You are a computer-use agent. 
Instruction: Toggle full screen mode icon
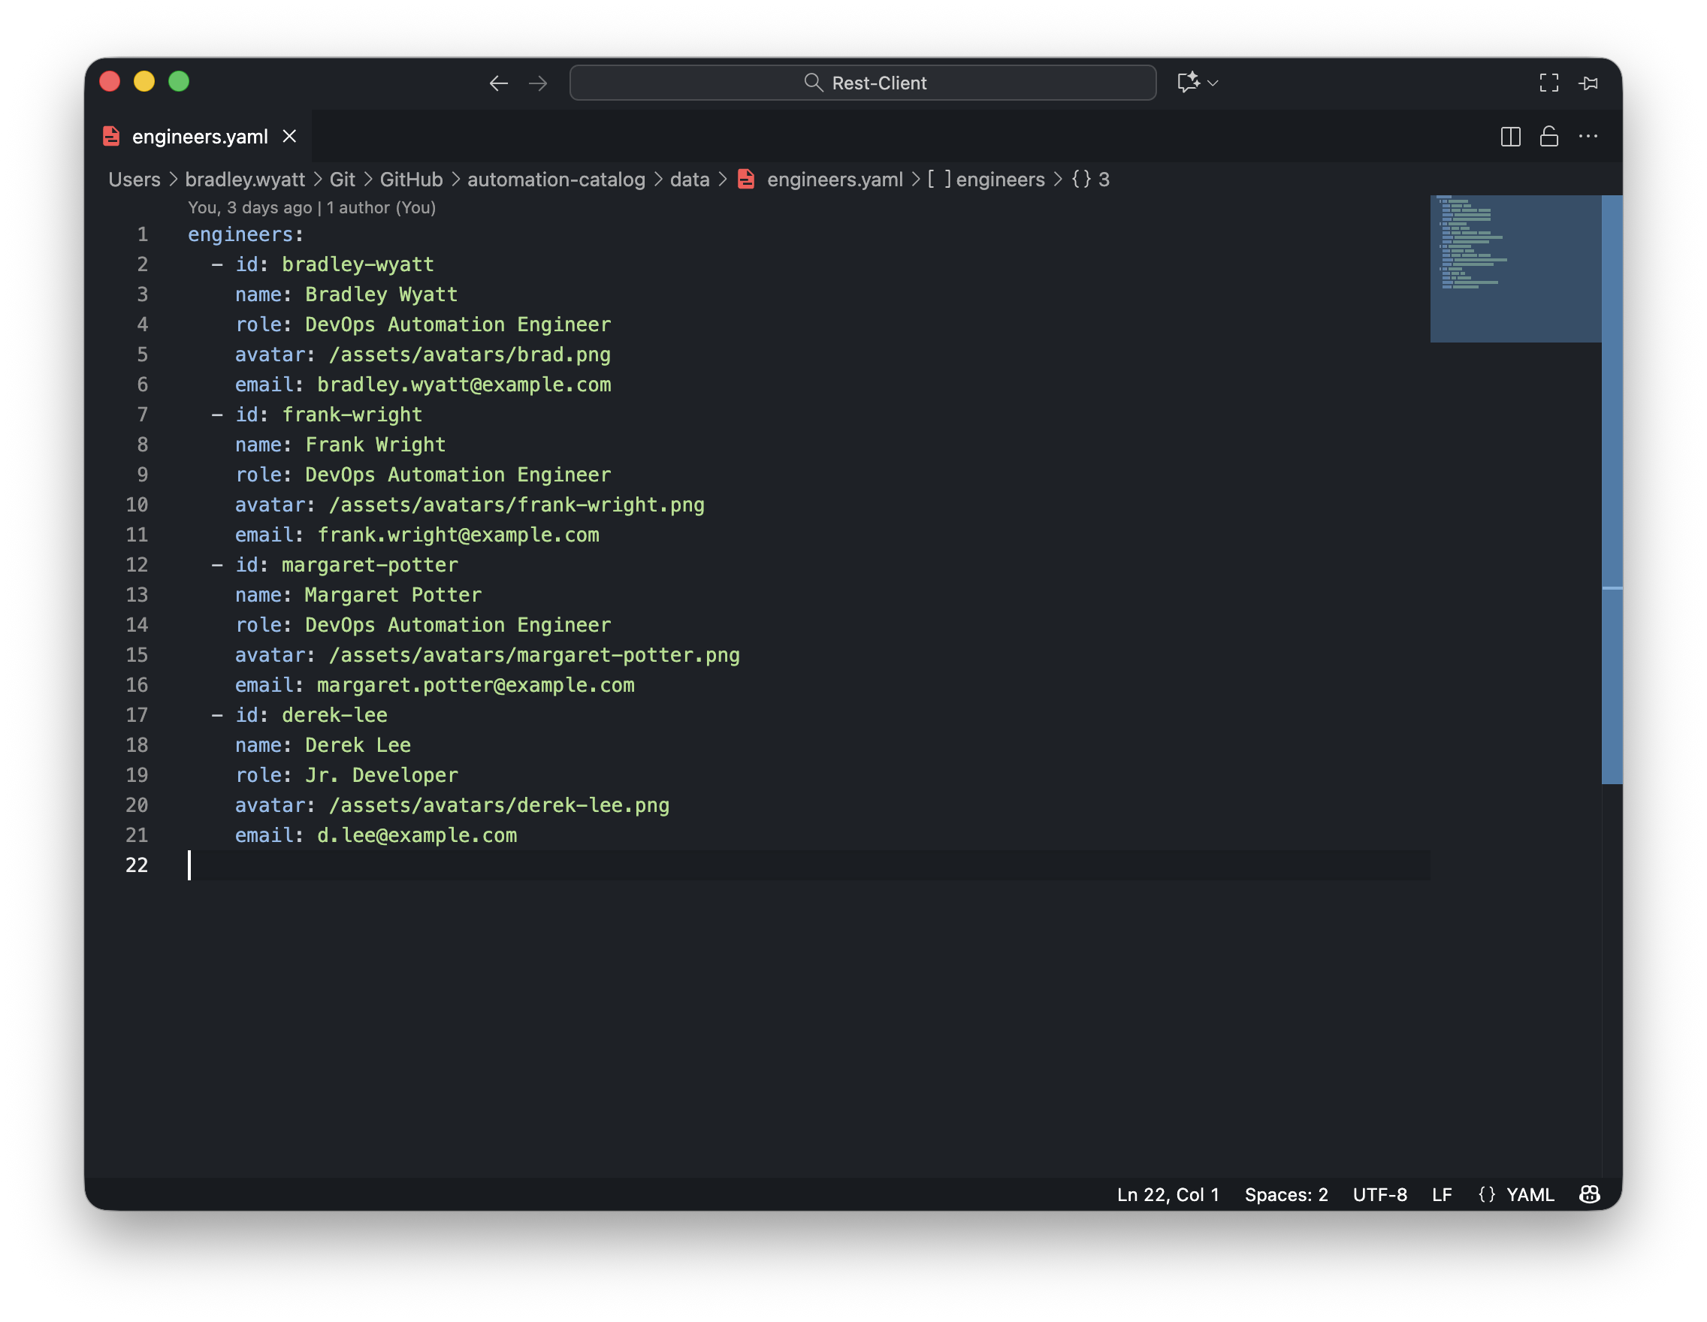[x=1548, y=83]
